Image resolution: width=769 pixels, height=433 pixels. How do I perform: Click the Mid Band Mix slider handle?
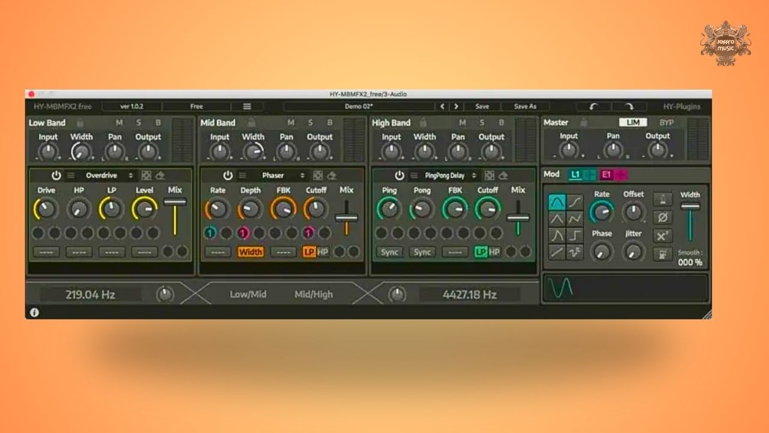pyautogui.click(x=347, y=218)
